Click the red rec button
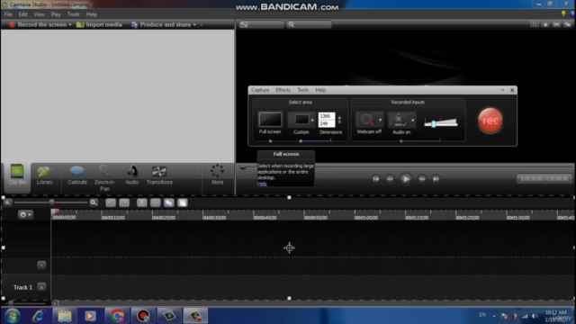 click(490, 120)
